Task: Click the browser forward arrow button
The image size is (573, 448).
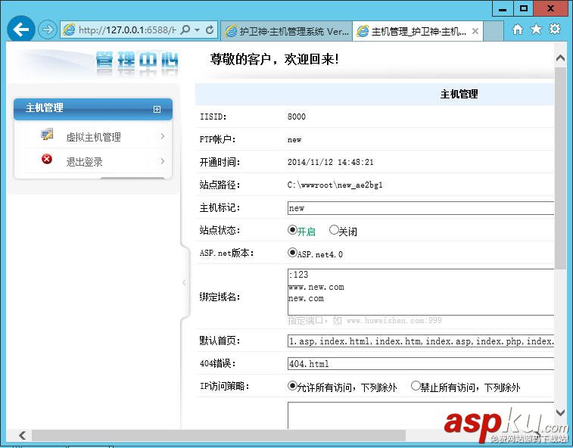Action: point(48,30)
